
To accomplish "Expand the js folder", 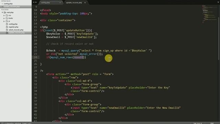I will tap(4, 21).
